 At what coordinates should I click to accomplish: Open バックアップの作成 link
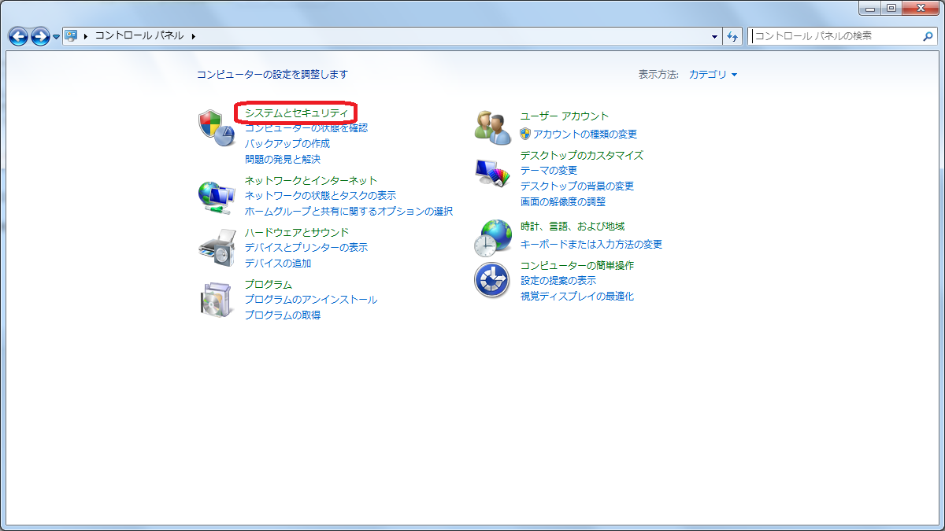coord(287,144)
